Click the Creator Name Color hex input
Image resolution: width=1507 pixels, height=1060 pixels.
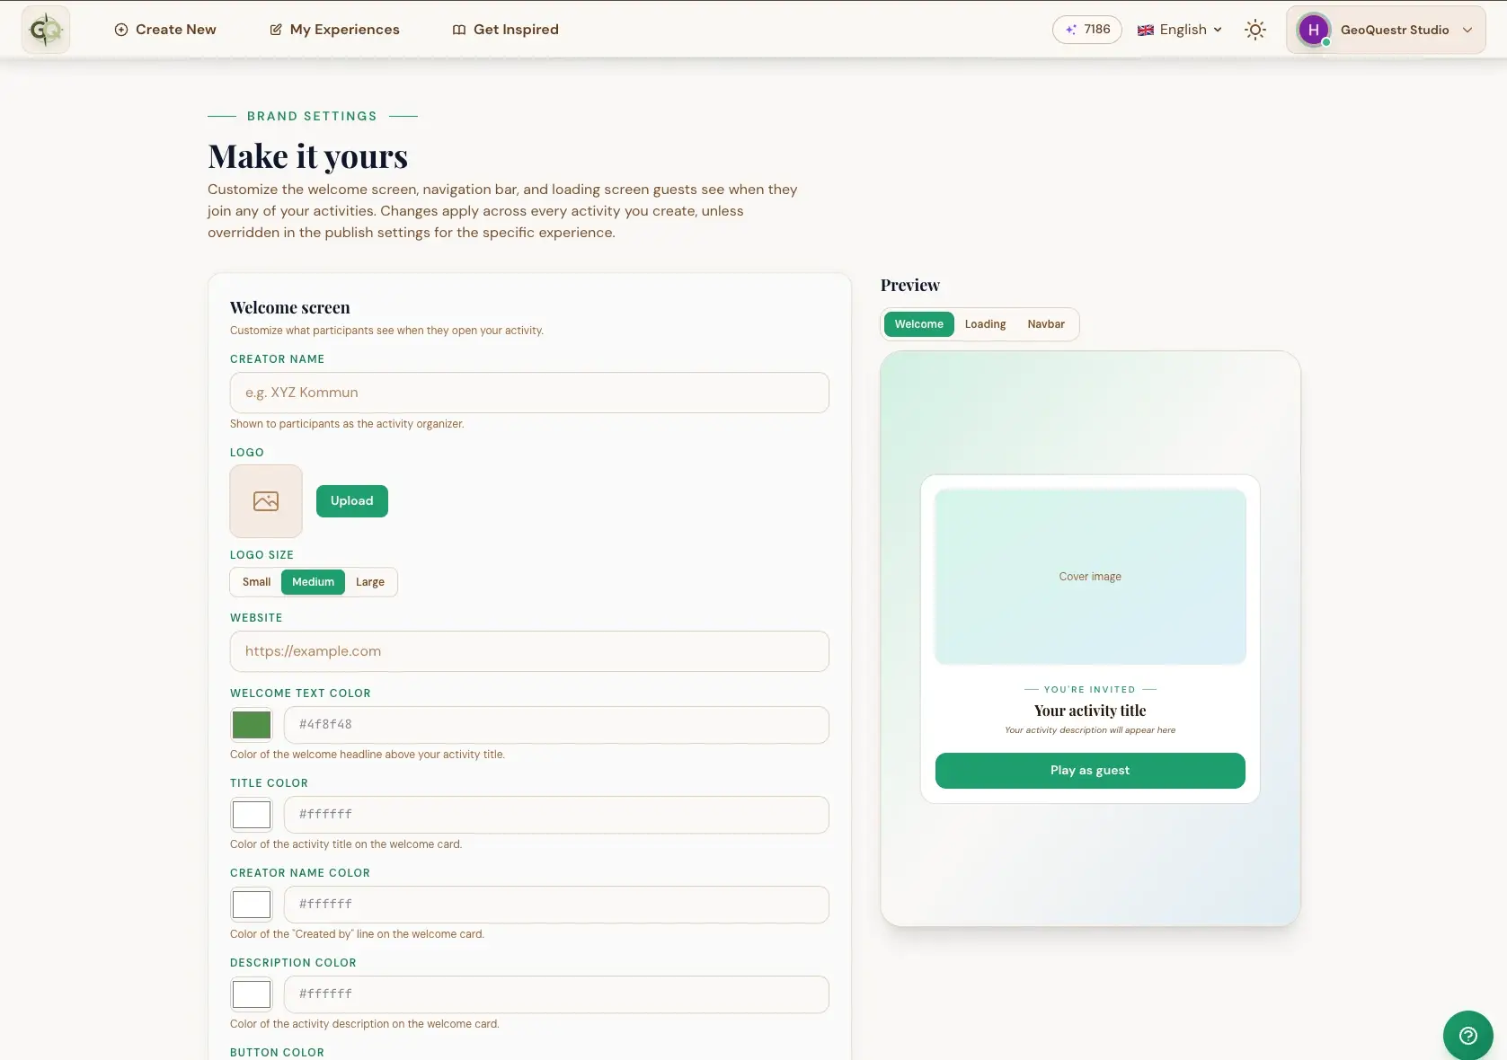(x=556, y=905)
